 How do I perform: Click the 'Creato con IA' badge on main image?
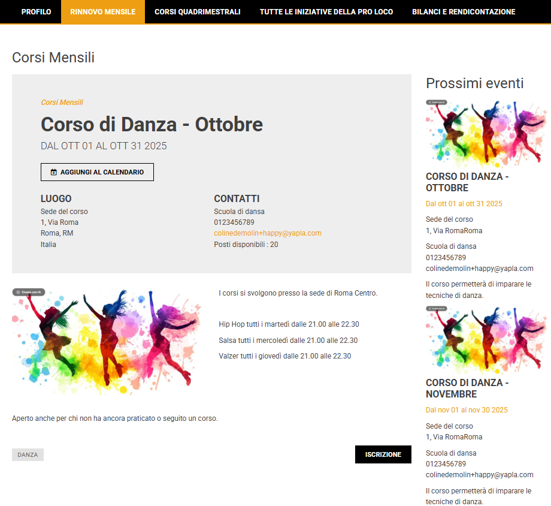click(28, 292)
